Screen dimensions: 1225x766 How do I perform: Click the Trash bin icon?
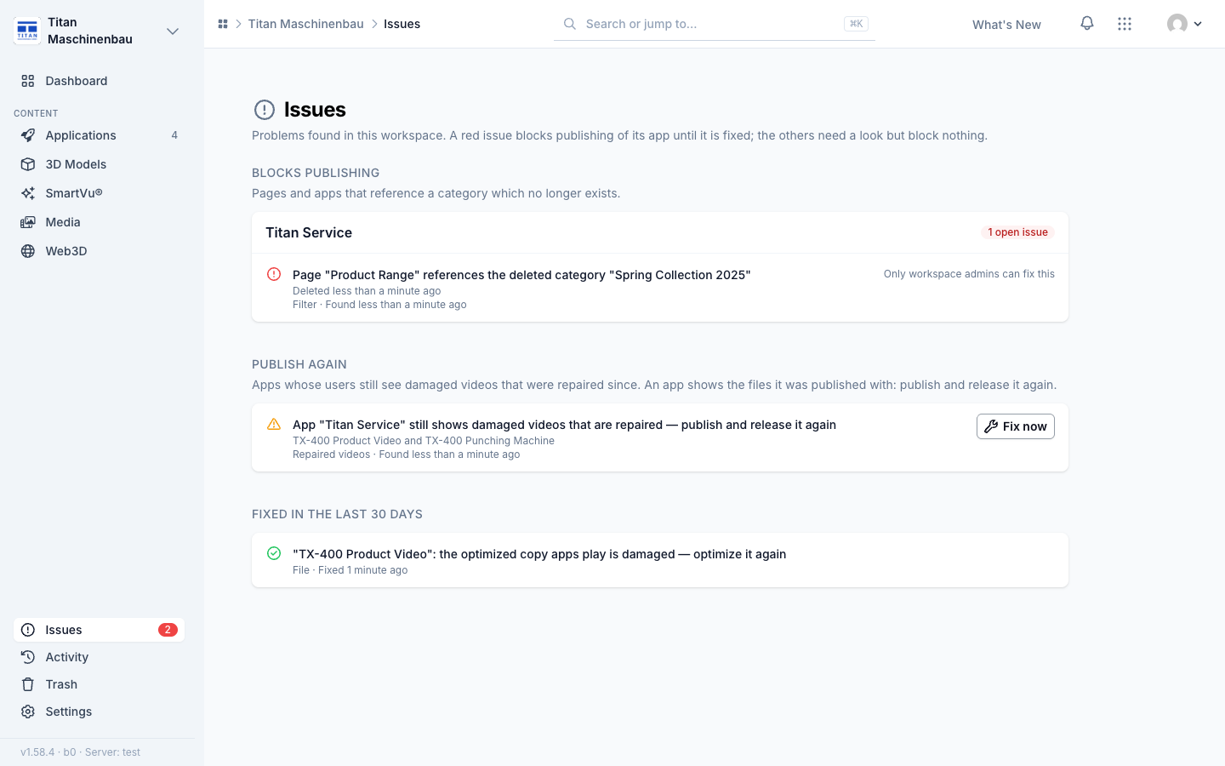(x=28, y=684)
